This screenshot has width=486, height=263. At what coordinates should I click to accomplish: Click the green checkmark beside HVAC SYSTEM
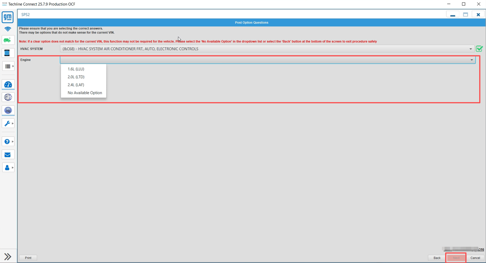point(479,49)
